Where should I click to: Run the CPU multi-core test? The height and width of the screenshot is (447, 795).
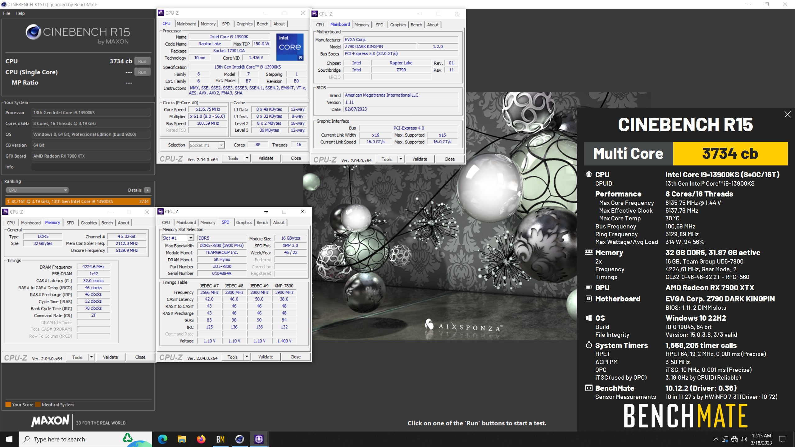click(142, 61)
